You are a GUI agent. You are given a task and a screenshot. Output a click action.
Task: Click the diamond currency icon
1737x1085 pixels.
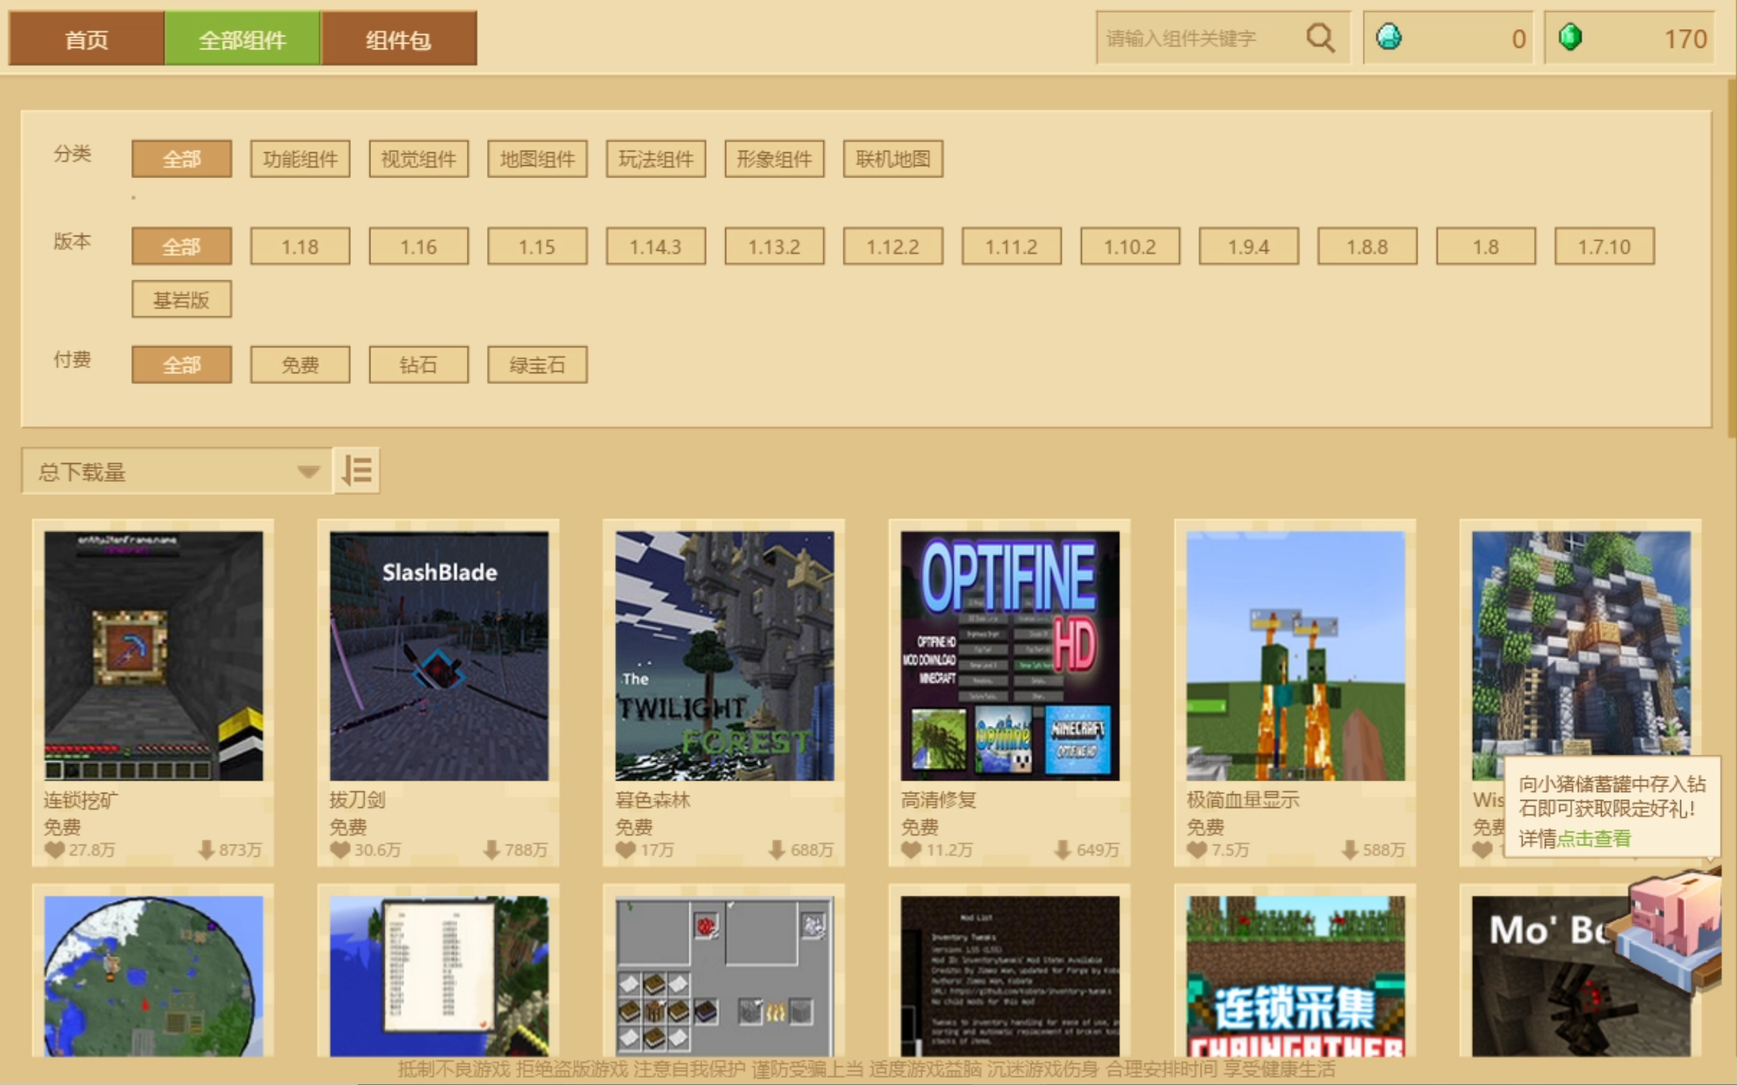point(1389,37)
